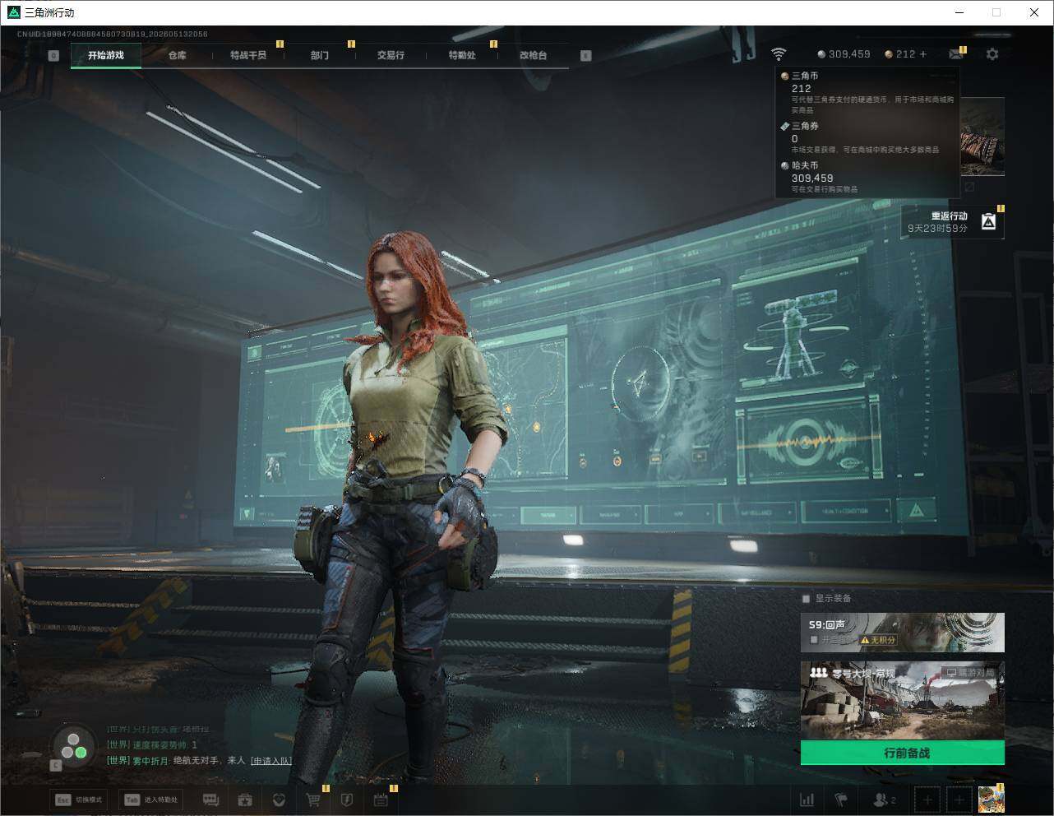Click the 切换模式 button
1054x816 pixels.
(x=79, y=800)
